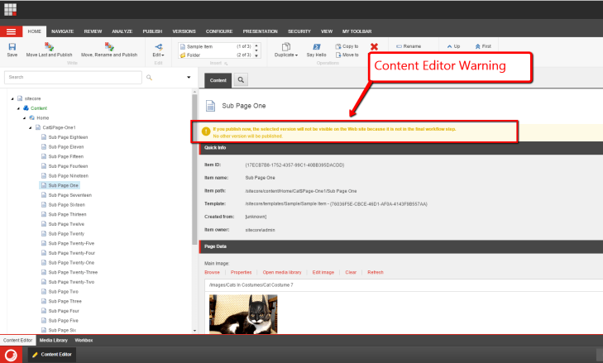This screenshot has width=603, height=363.
Task: Click Move to command
Action: pyautogui.click(x=347, y=55)
